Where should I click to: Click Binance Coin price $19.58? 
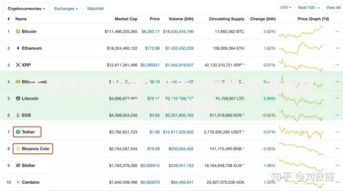pyautogui.click(x=153, y=149)
